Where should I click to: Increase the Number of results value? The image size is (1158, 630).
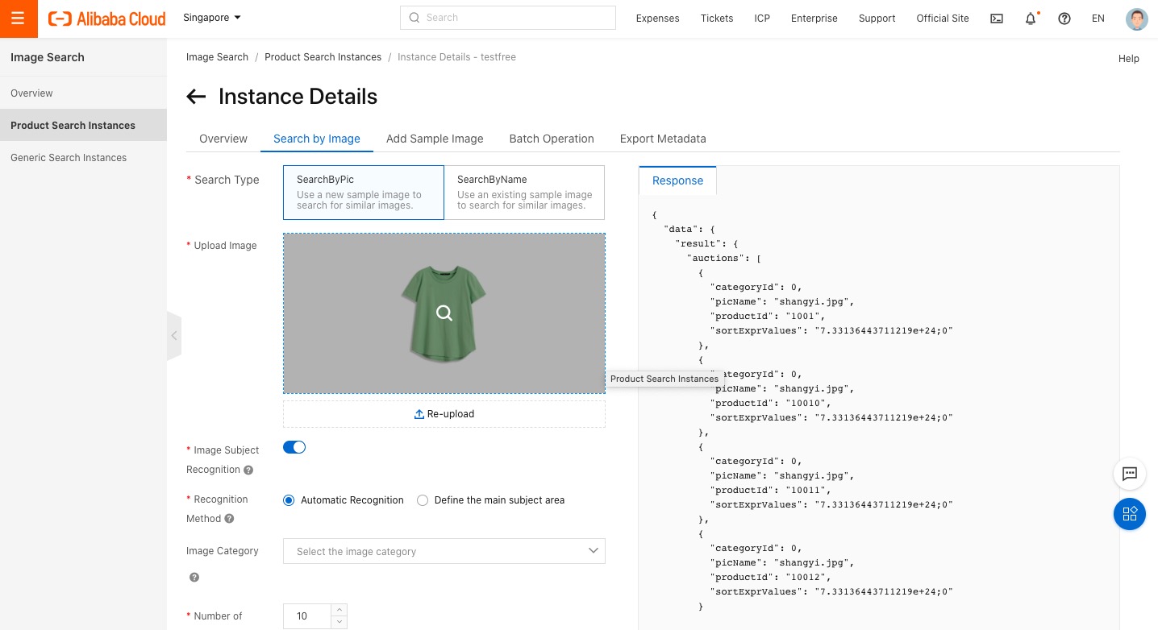[339, 610]
